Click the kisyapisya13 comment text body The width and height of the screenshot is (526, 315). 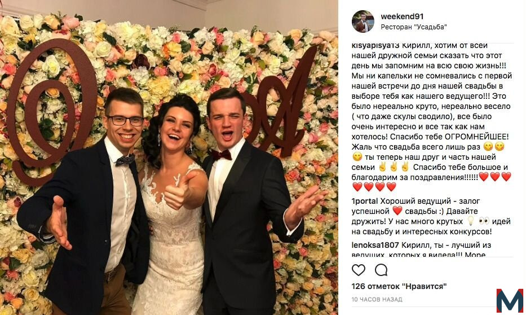[431, 116]
